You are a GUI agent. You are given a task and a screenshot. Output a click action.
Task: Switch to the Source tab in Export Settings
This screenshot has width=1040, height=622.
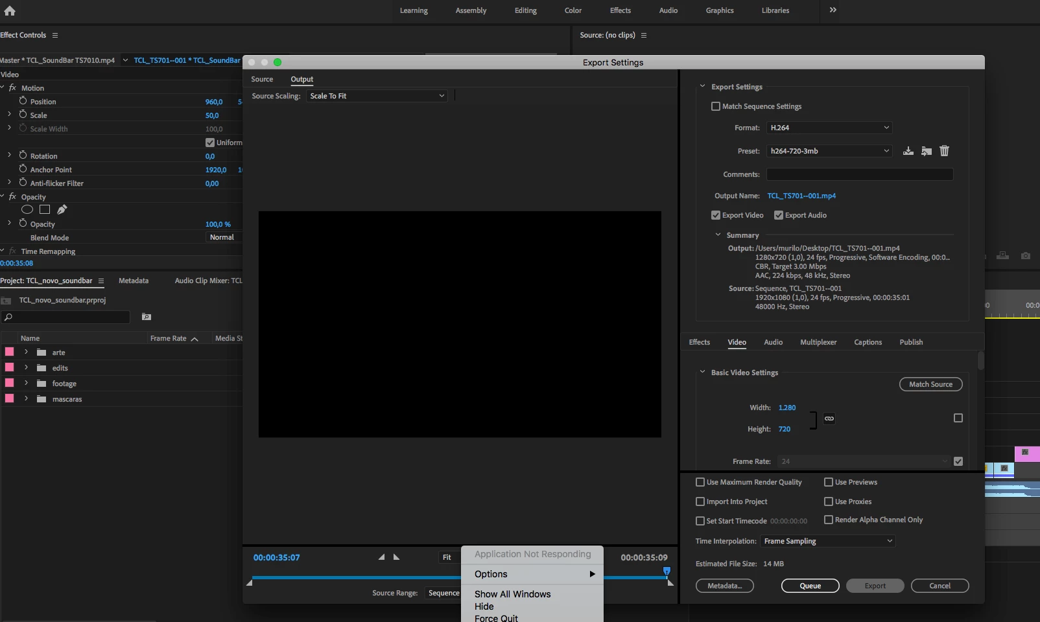(x=262, y=79)
